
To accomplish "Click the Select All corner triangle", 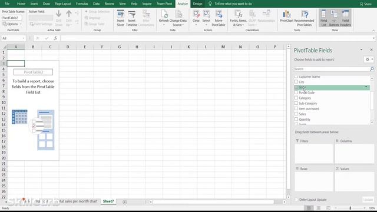I will pos(5,47).
